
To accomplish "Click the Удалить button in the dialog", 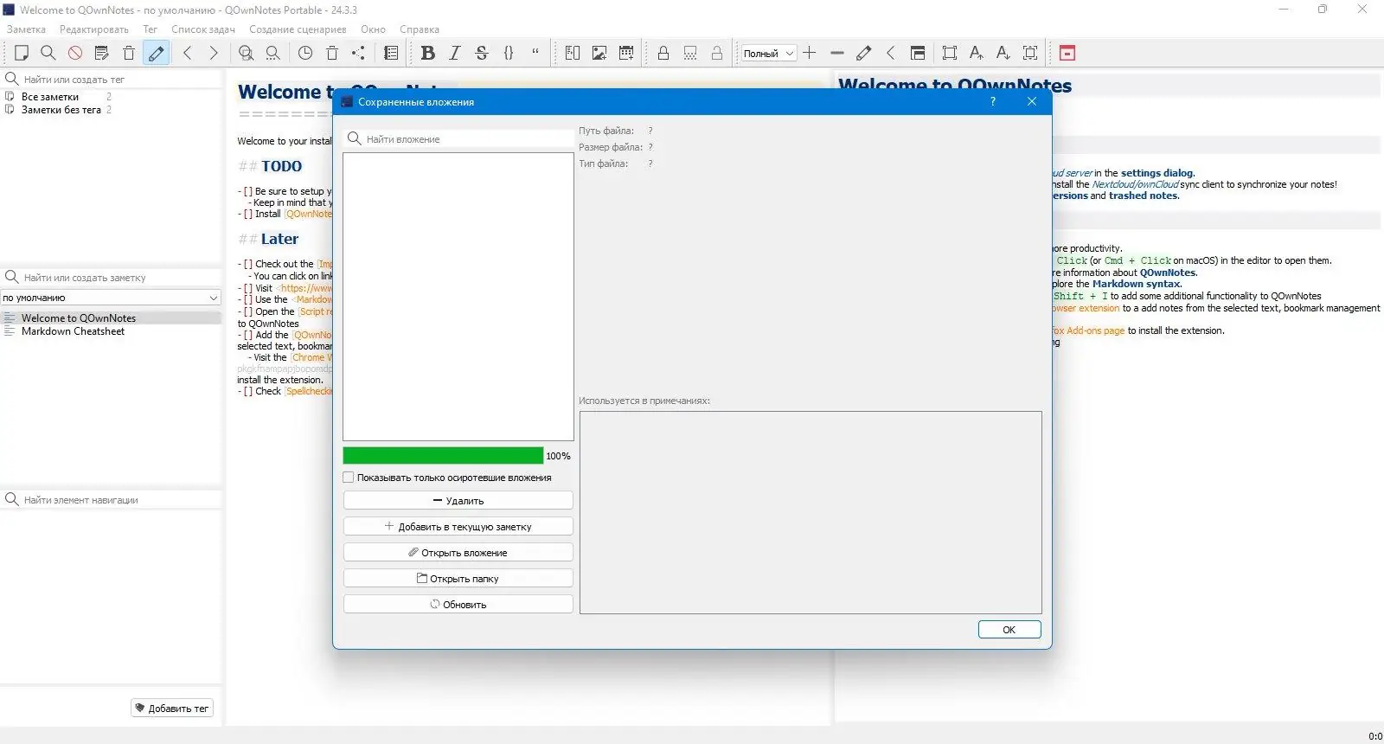I will (x=458, y=501).
